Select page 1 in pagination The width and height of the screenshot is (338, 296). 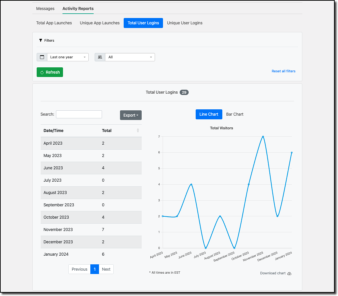(95, 269)
